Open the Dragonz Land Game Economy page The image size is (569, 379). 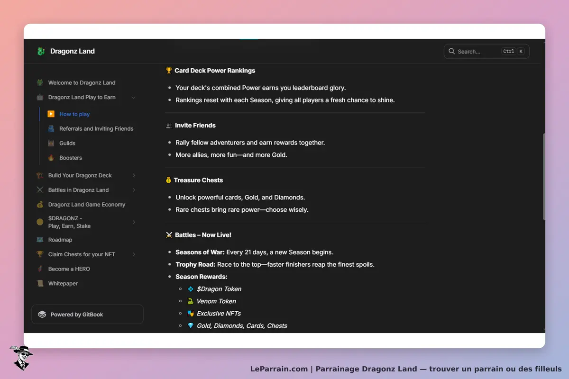pos(86,205)
